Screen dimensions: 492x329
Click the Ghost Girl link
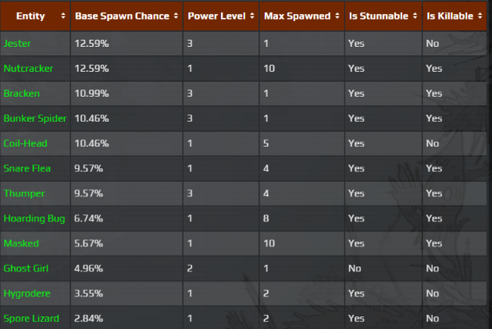pyautogui.click(x=27, y=268)
